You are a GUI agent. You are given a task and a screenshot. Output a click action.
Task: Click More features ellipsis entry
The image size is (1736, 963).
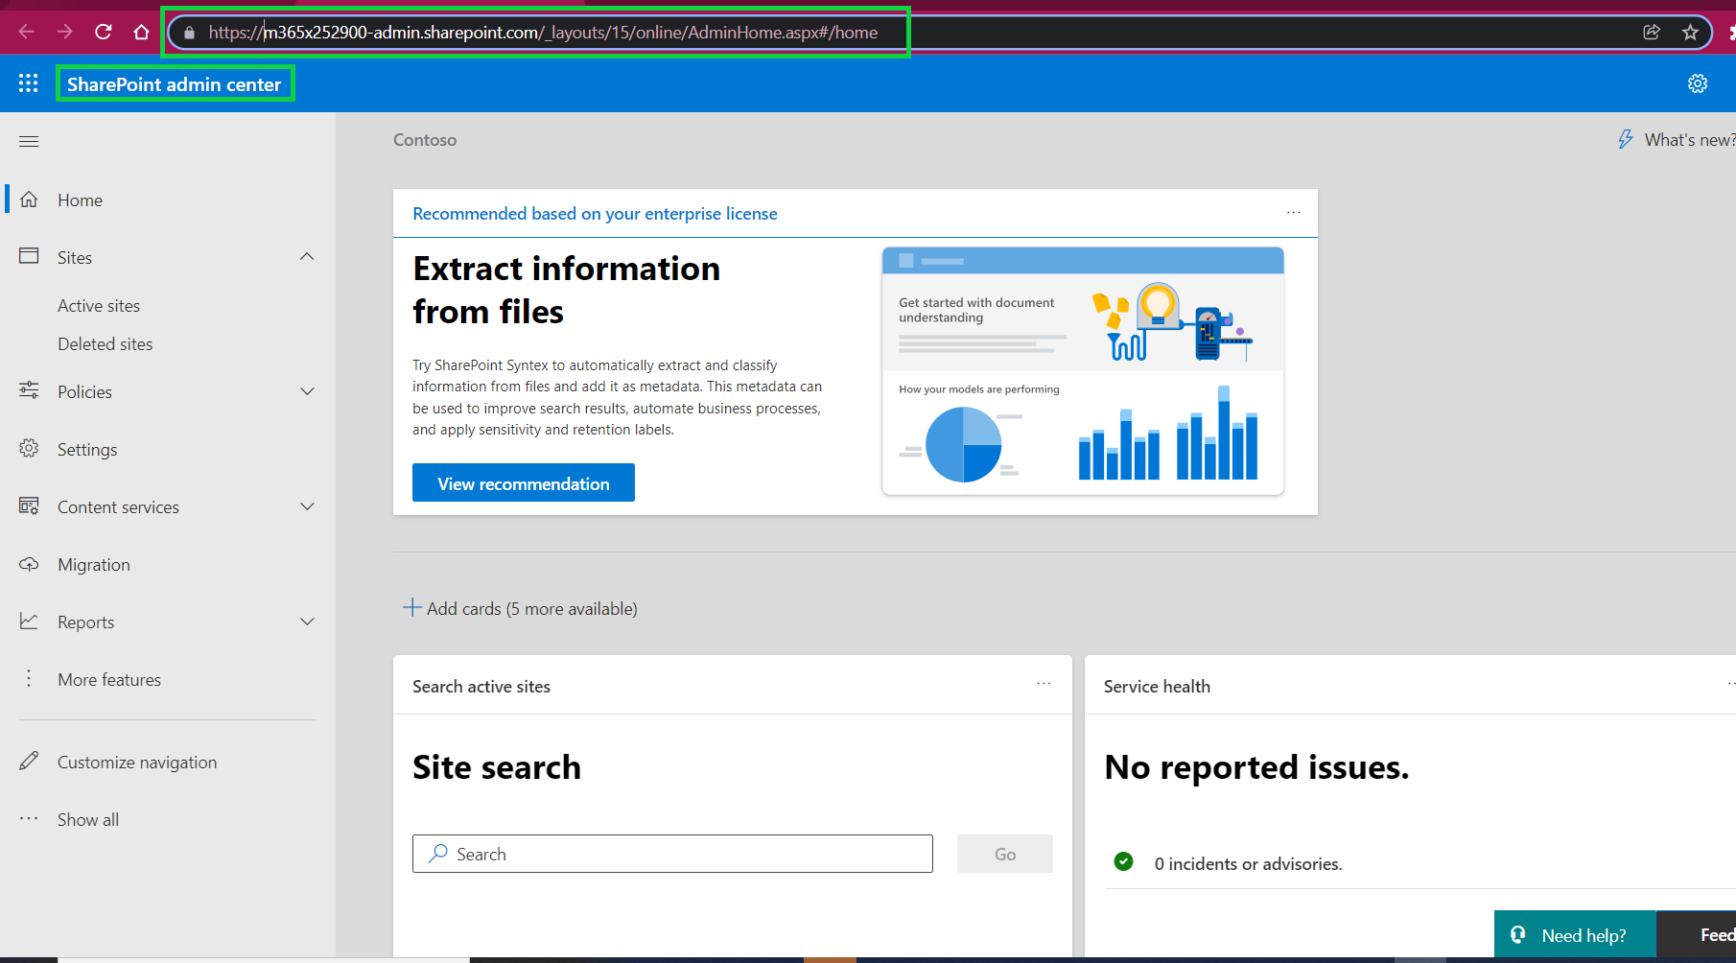[108, 679]
